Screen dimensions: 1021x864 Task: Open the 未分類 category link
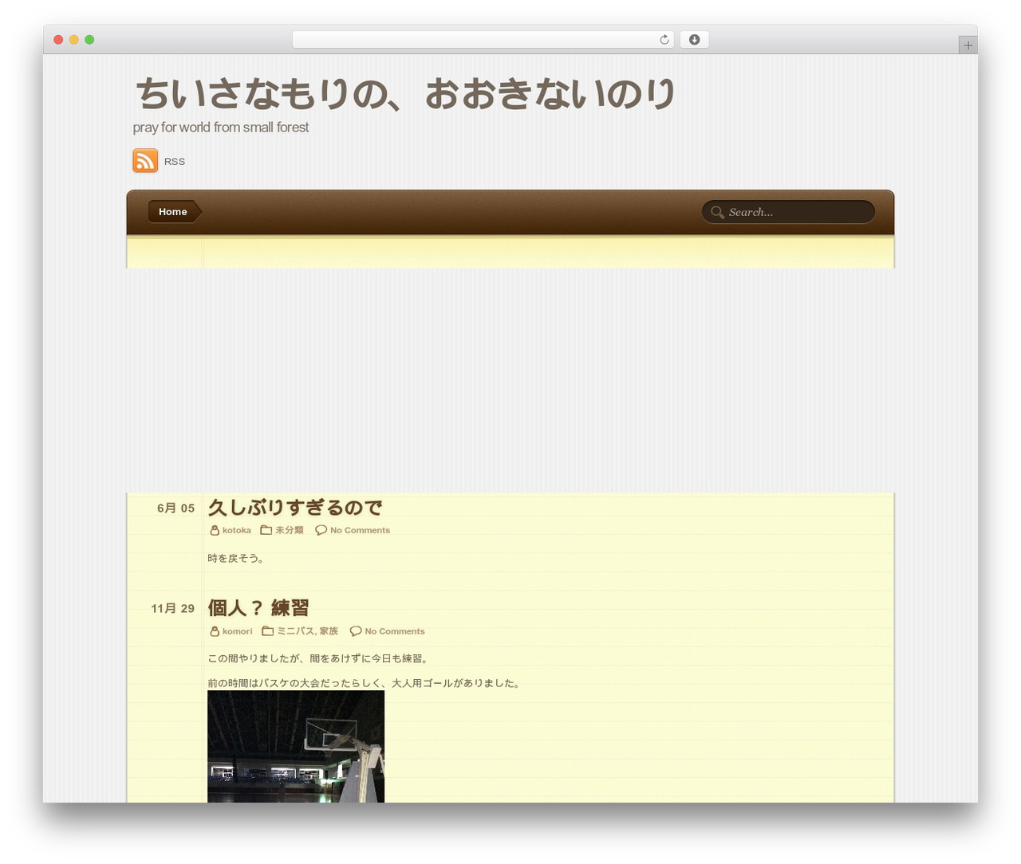(x=289, y=530)
